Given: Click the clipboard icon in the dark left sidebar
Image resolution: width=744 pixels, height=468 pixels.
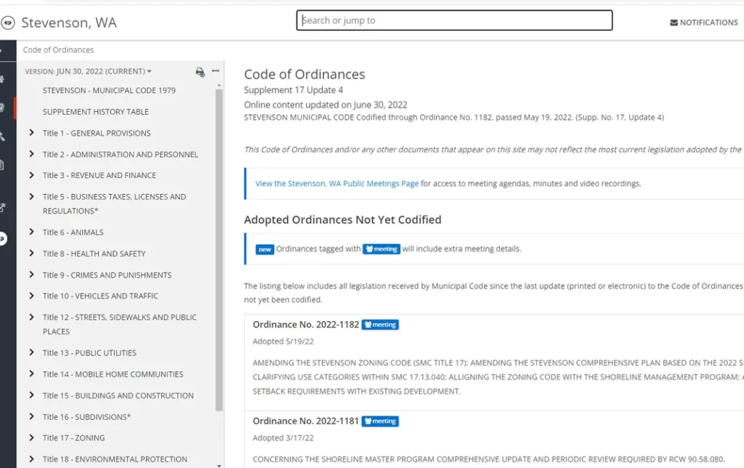Looking at the screenshot, I should (x=3, y=165).
